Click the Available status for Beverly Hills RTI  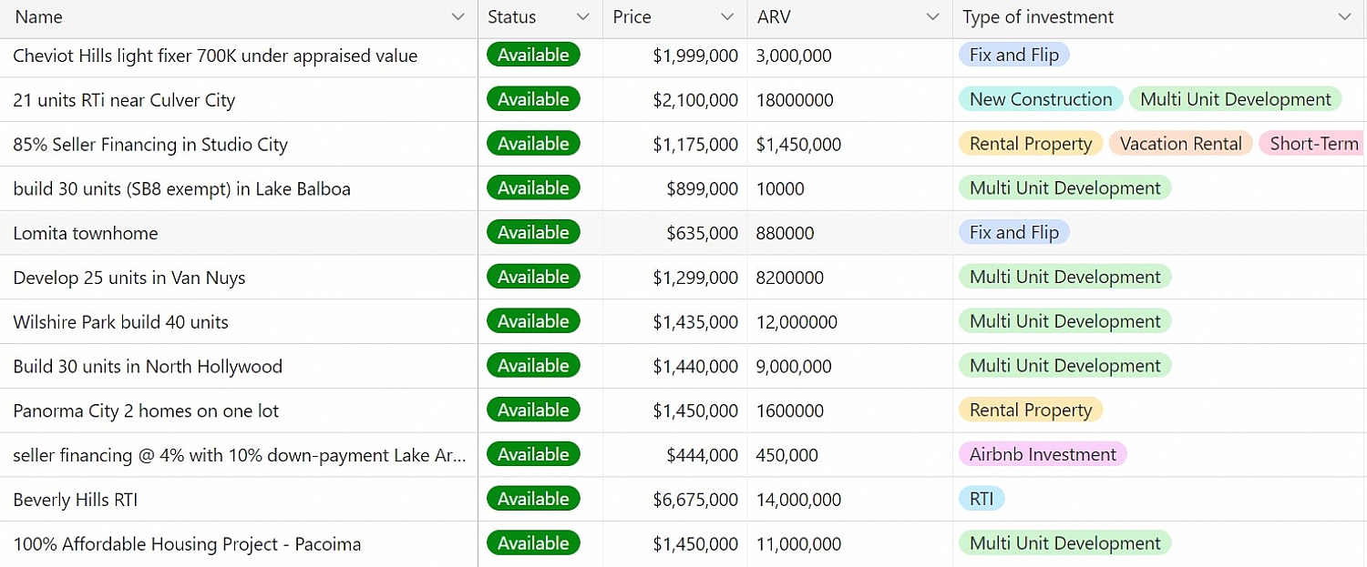533,499
